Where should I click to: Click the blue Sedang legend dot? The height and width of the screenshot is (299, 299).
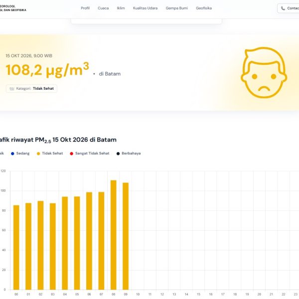coord(12,153)
